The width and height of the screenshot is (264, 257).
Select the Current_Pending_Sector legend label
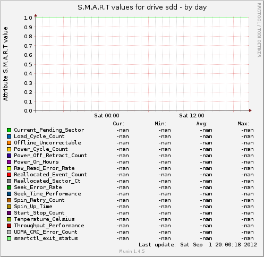pos(49,130)
